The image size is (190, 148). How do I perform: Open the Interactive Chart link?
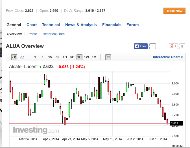[168, 57]
